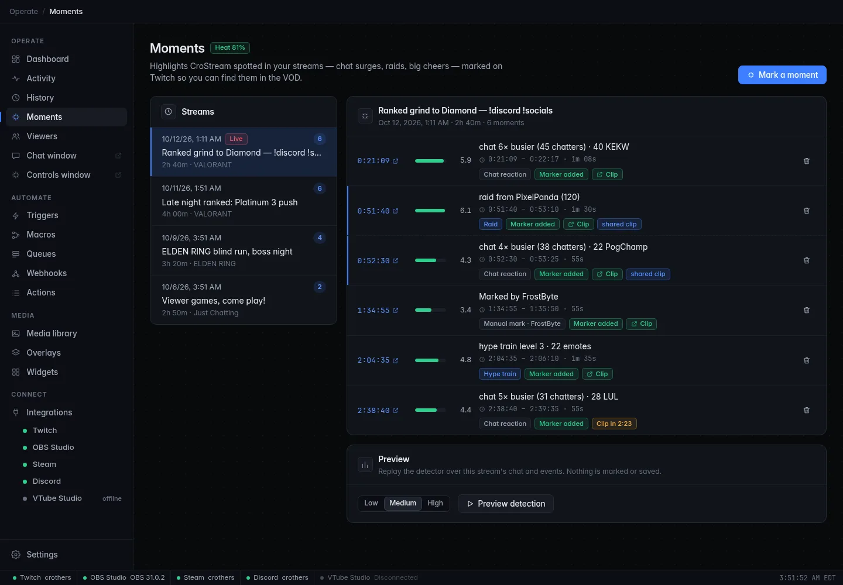Run Preview detection
The height and width of the screenshot is (585, 843).
click(x=506, y=504)
